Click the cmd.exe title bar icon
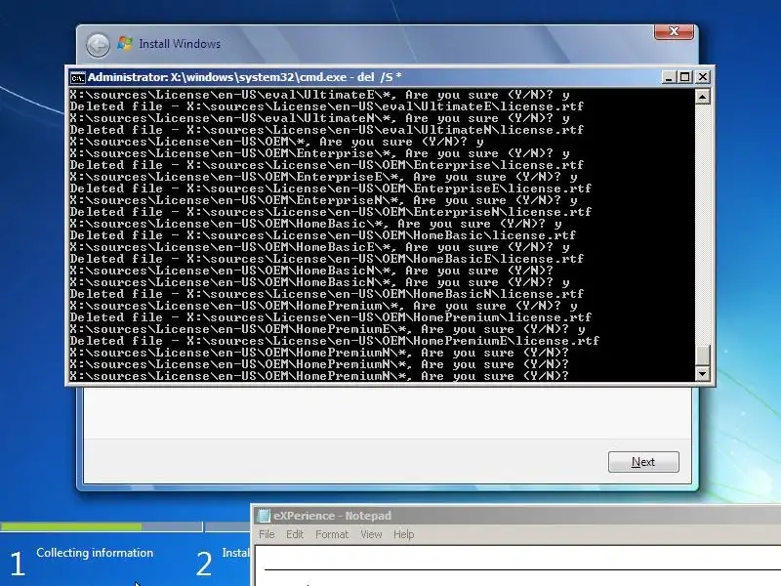The image size is (781, 586). pos(77,78)
